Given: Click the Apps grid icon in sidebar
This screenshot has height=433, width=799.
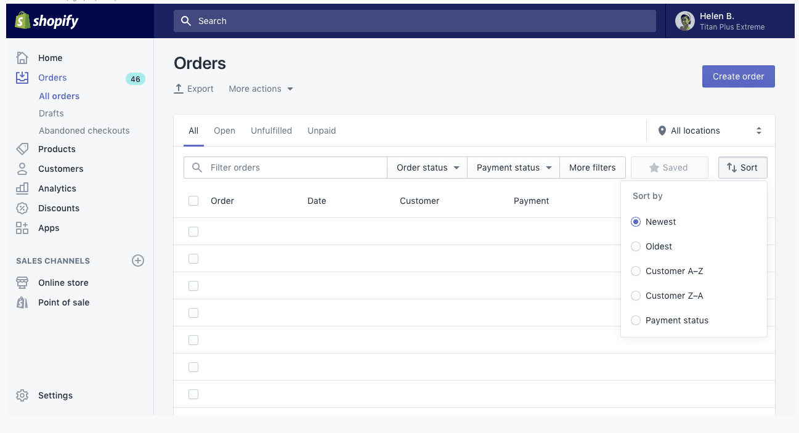Looking at the screenshot, I should click(22, 228).
